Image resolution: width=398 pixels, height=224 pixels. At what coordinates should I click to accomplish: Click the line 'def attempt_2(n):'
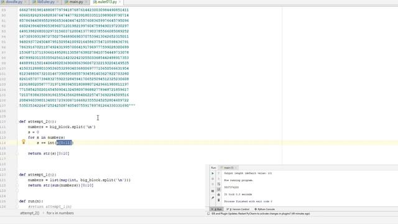click(x=37, y=121)
